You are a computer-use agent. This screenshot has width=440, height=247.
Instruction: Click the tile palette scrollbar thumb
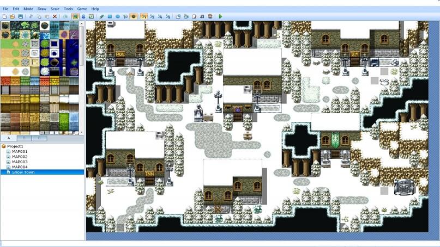pos(82,46)
